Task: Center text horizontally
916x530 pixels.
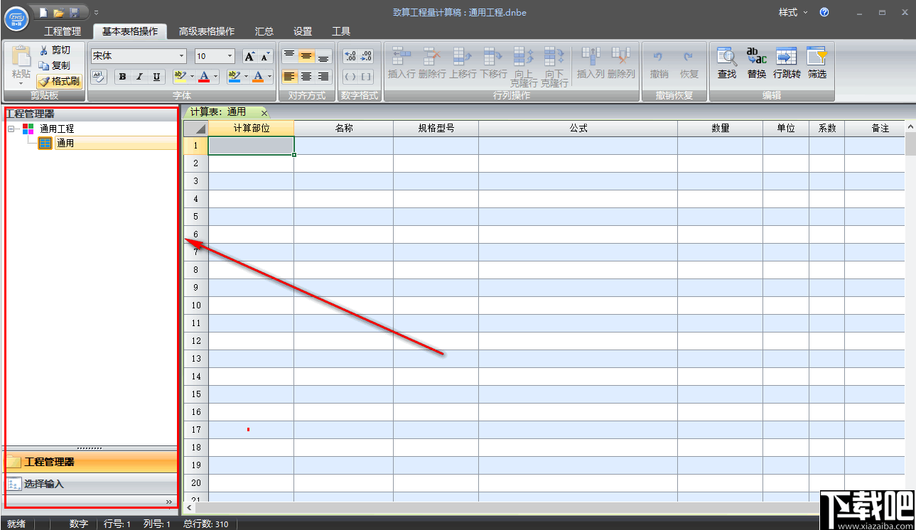Action: [306, 77]
